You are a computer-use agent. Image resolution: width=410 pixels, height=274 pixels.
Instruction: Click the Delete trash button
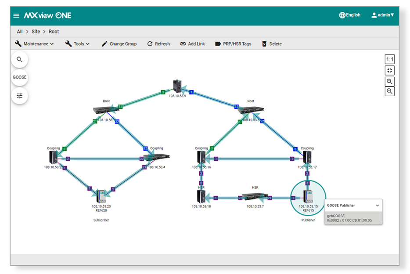pyautogui.click(x=272, y=44)
